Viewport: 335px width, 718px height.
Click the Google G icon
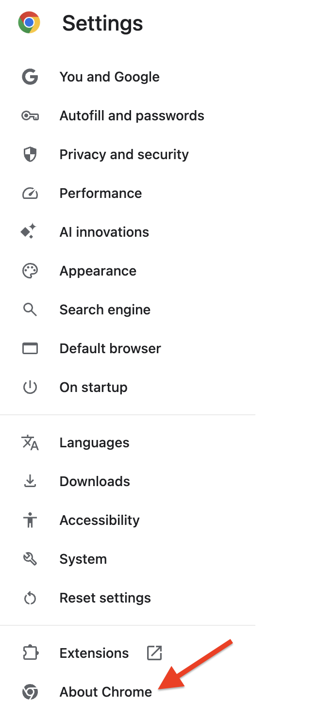30,77
